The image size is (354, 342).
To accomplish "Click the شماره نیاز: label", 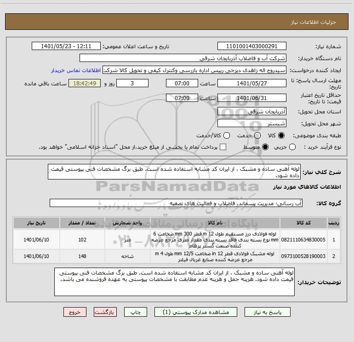I will pos(328,47).
